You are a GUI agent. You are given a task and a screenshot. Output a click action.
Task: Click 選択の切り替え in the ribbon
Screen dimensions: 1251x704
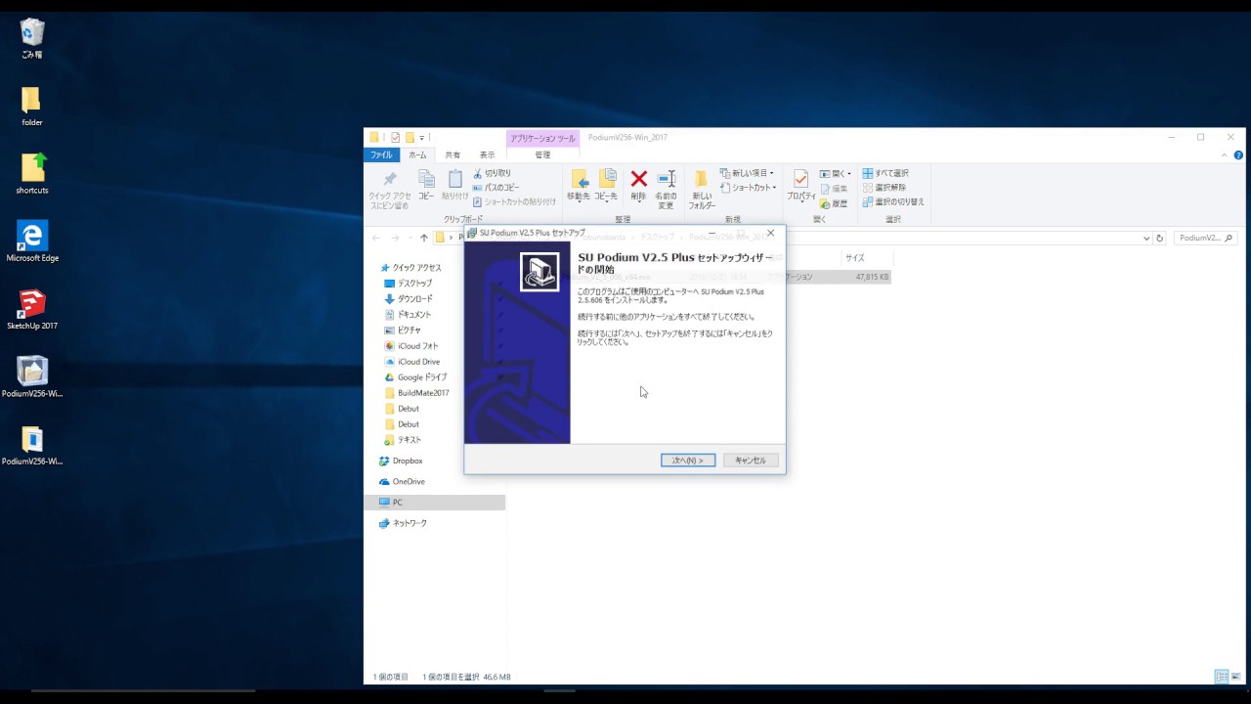click(x=893, y=201)
